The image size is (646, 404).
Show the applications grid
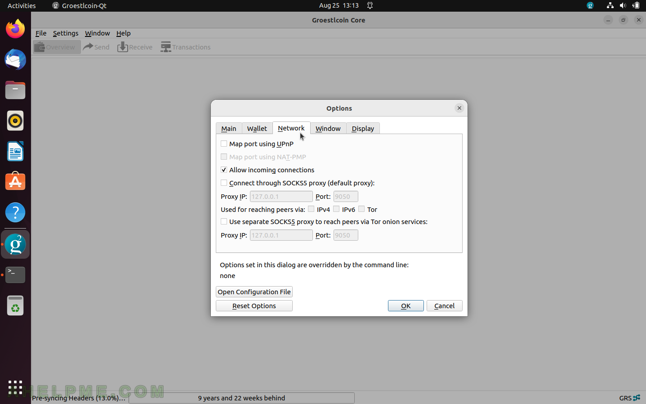[15, 387]
